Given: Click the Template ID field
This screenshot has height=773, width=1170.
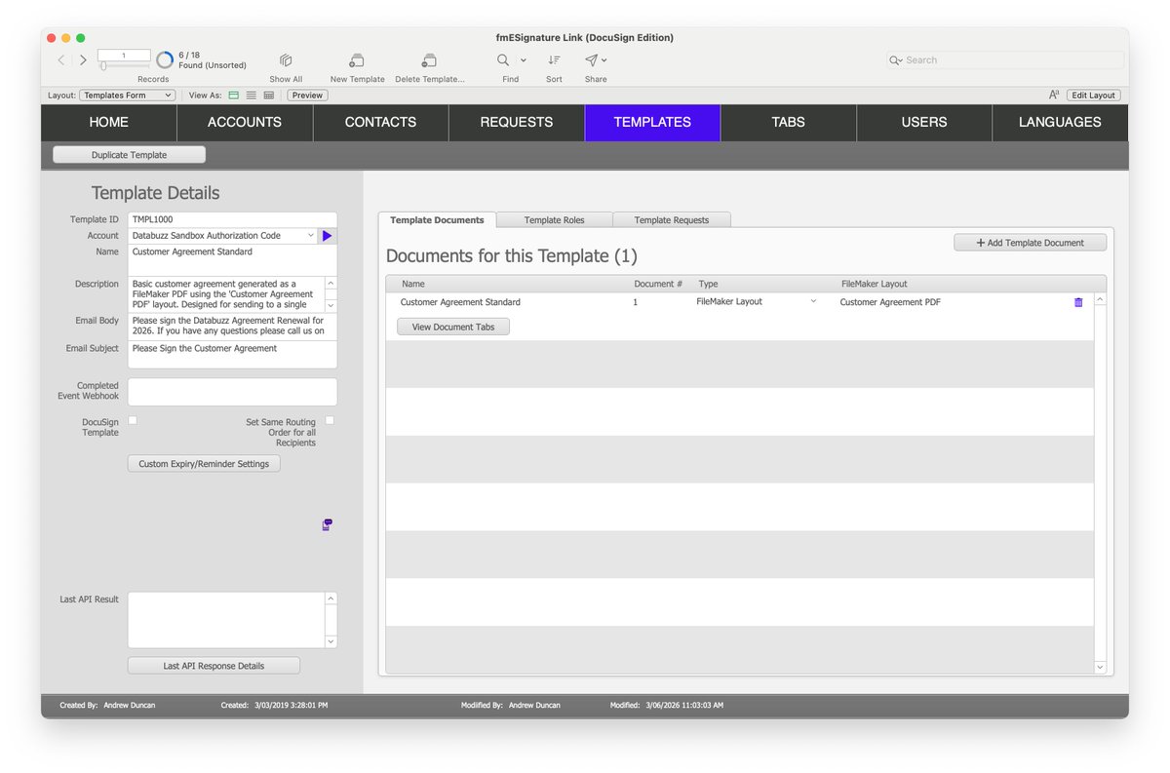Looking at the screenshot, I should click(x=232, y=220).
